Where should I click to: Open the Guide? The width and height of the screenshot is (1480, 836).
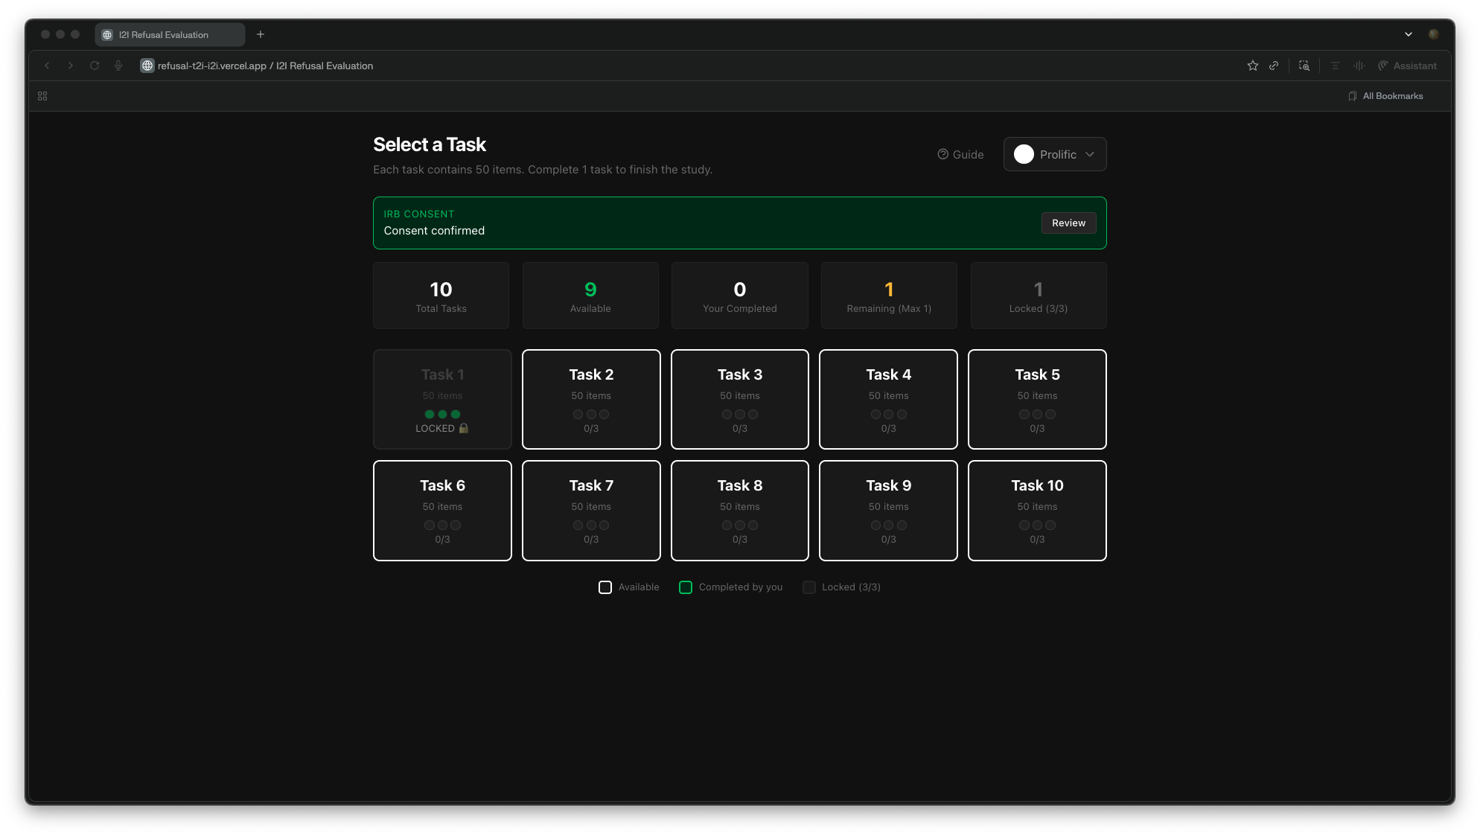point(960,154)
